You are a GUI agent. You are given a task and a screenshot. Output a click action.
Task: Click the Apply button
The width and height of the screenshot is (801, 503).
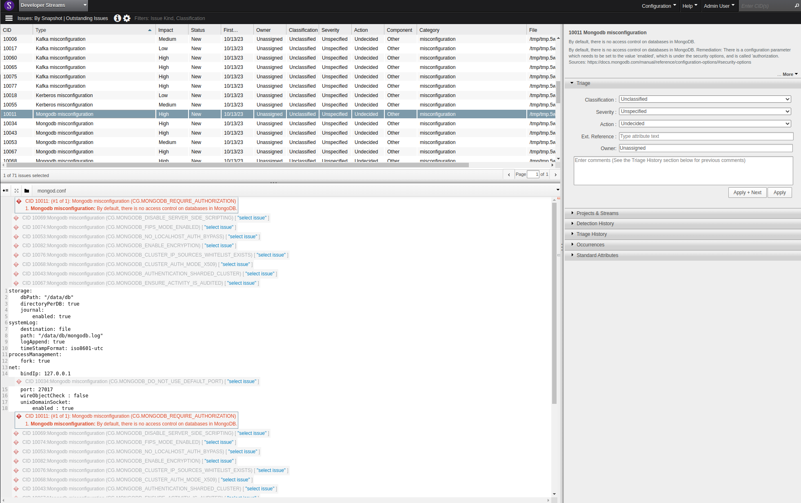click(779, 193)
